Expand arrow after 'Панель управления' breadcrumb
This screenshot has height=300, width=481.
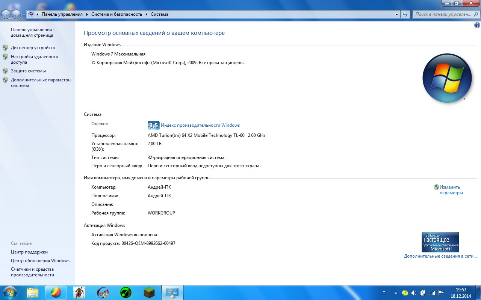coord(87,14)
